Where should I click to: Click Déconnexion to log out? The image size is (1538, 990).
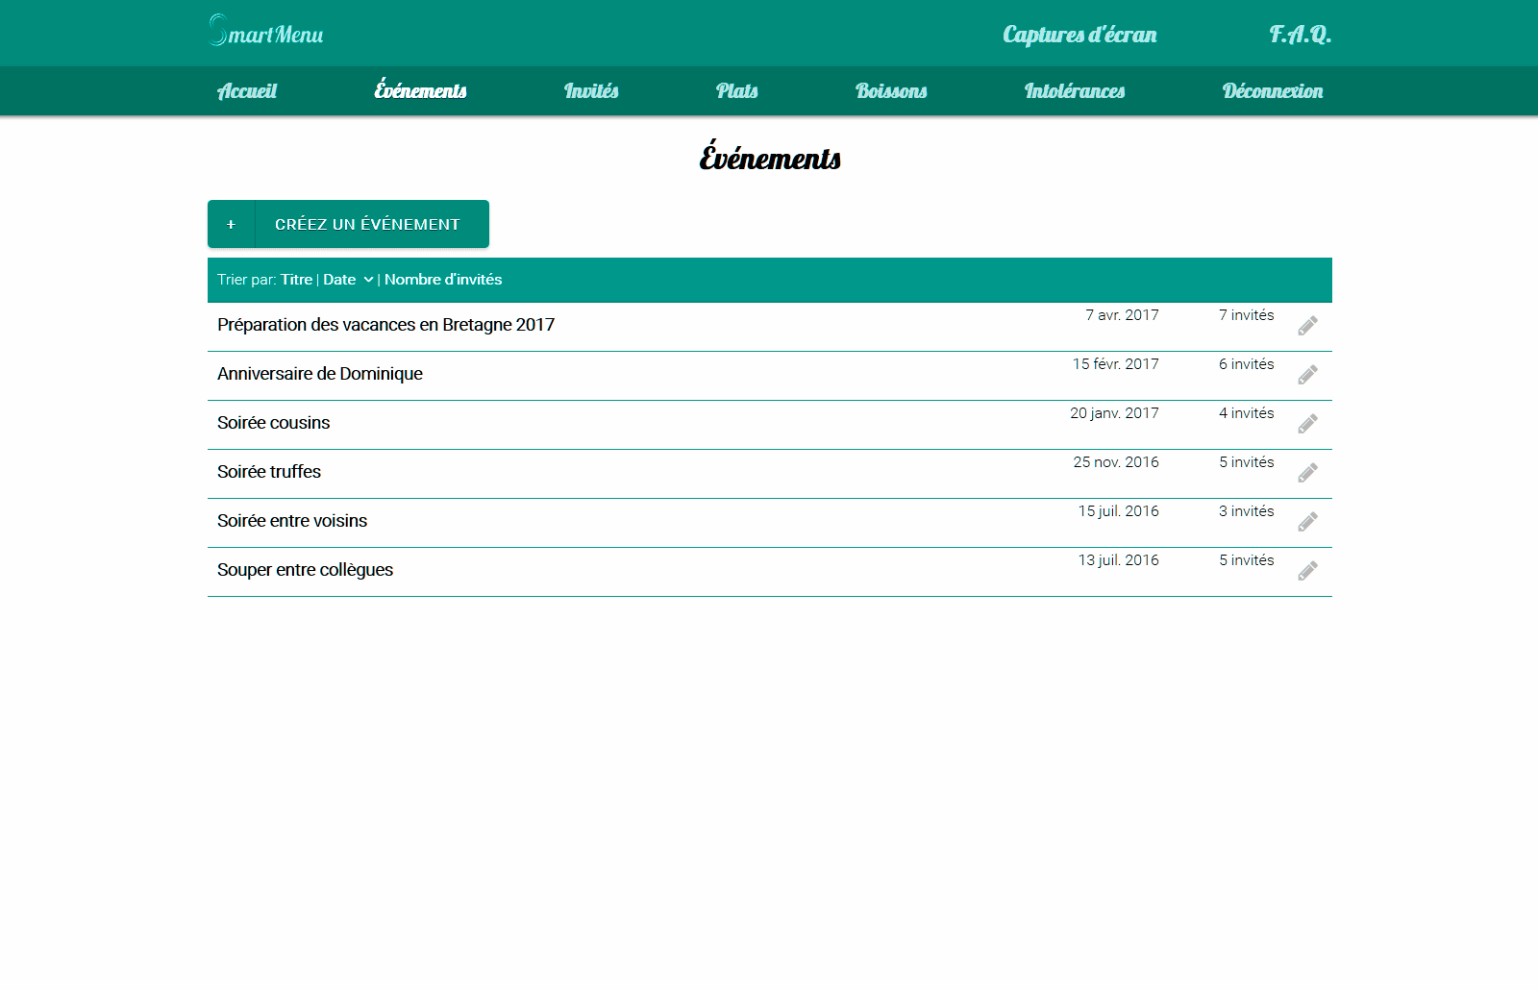[x=1272, y=91]
